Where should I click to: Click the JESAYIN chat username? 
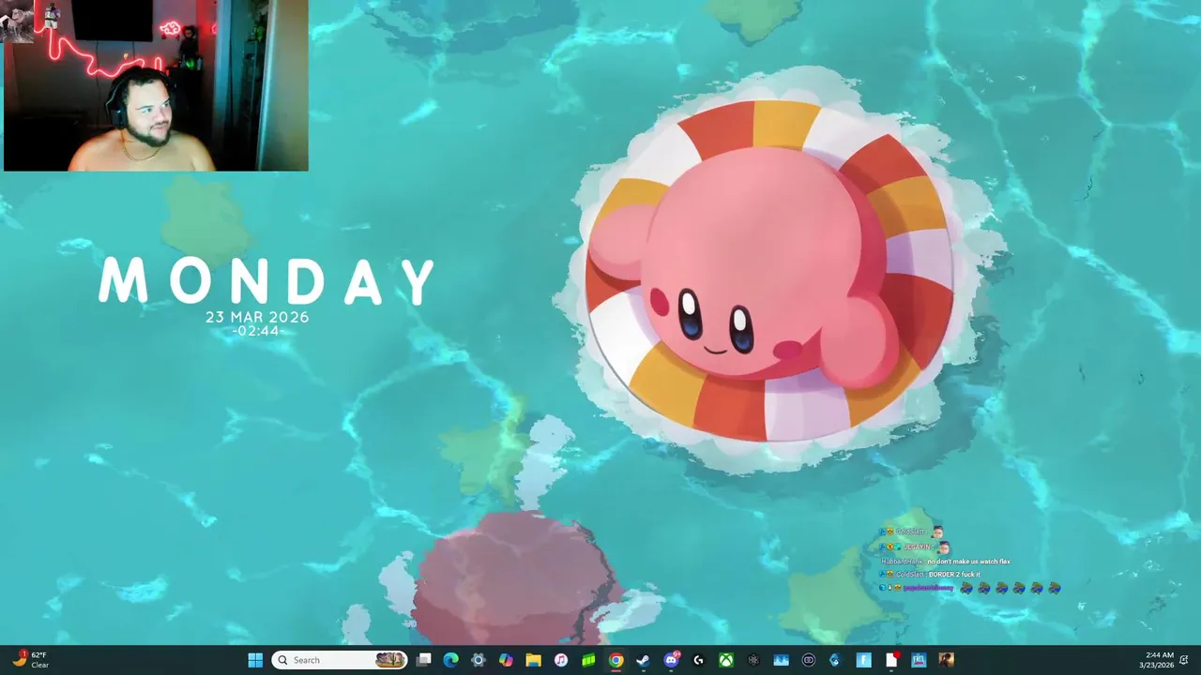click(917, 547)
